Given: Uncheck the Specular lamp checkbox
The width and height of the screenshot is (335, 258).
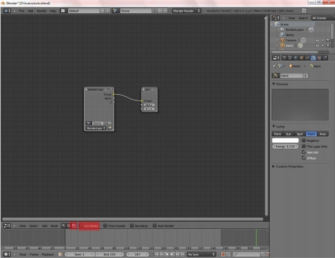Looking at the screenshot, I should pyautogui.click(x=304, y=152).
